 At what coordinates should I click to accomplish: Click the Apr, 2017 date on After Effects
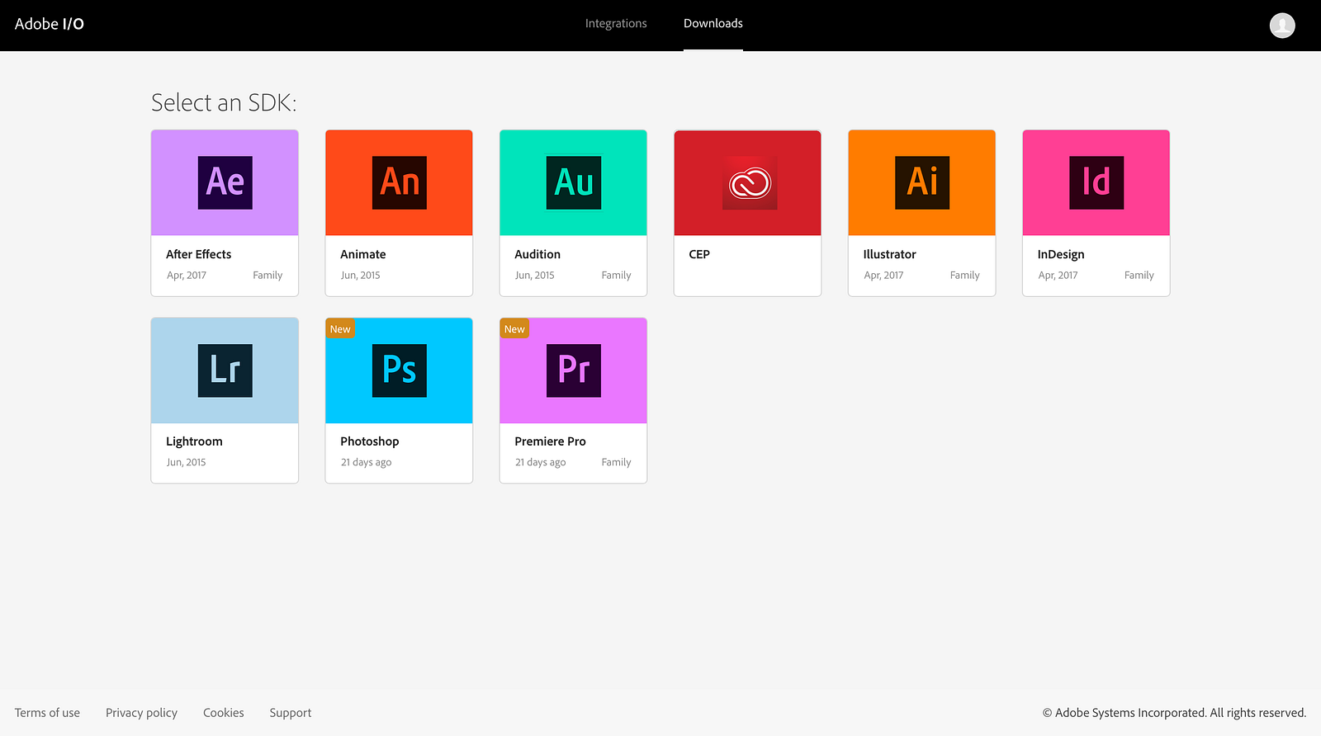point(187,276)
